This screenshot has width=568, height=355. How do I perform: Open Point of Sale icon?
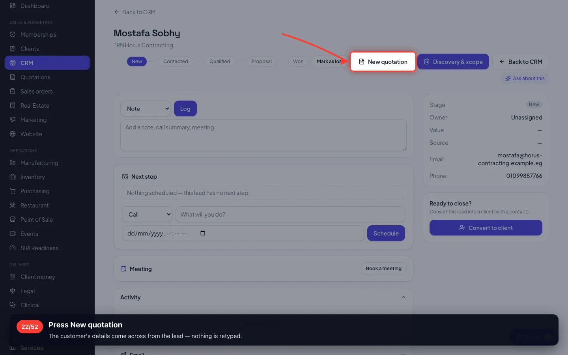(x=13, y=220)
